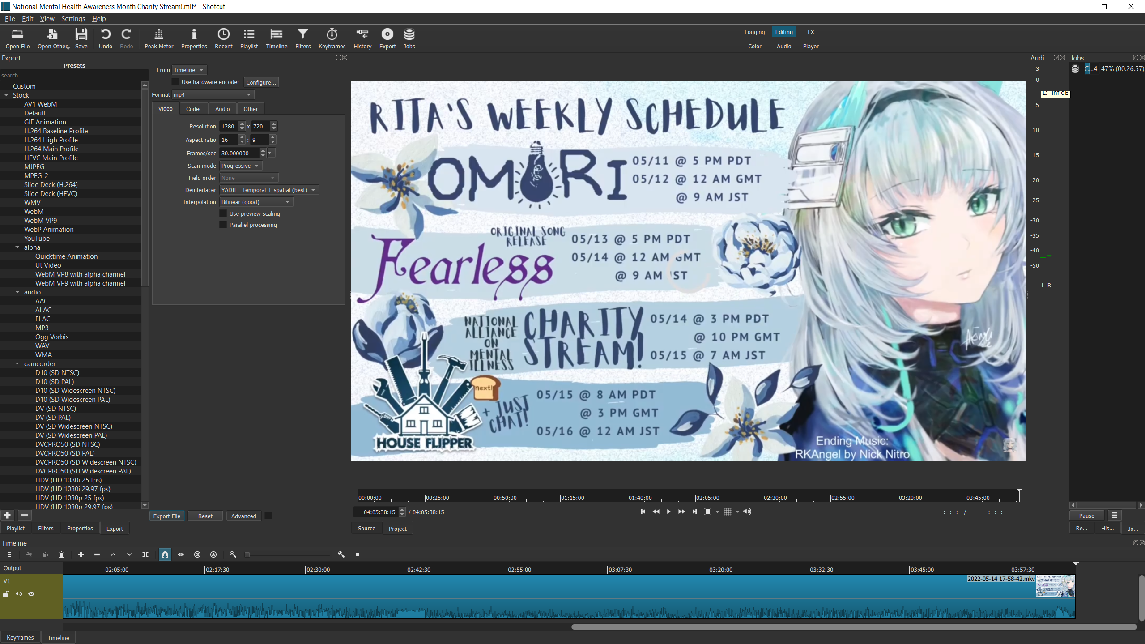The image size is (1145, 644).
Task: Click the Undo toolbar icon
Action: point(105,38)
